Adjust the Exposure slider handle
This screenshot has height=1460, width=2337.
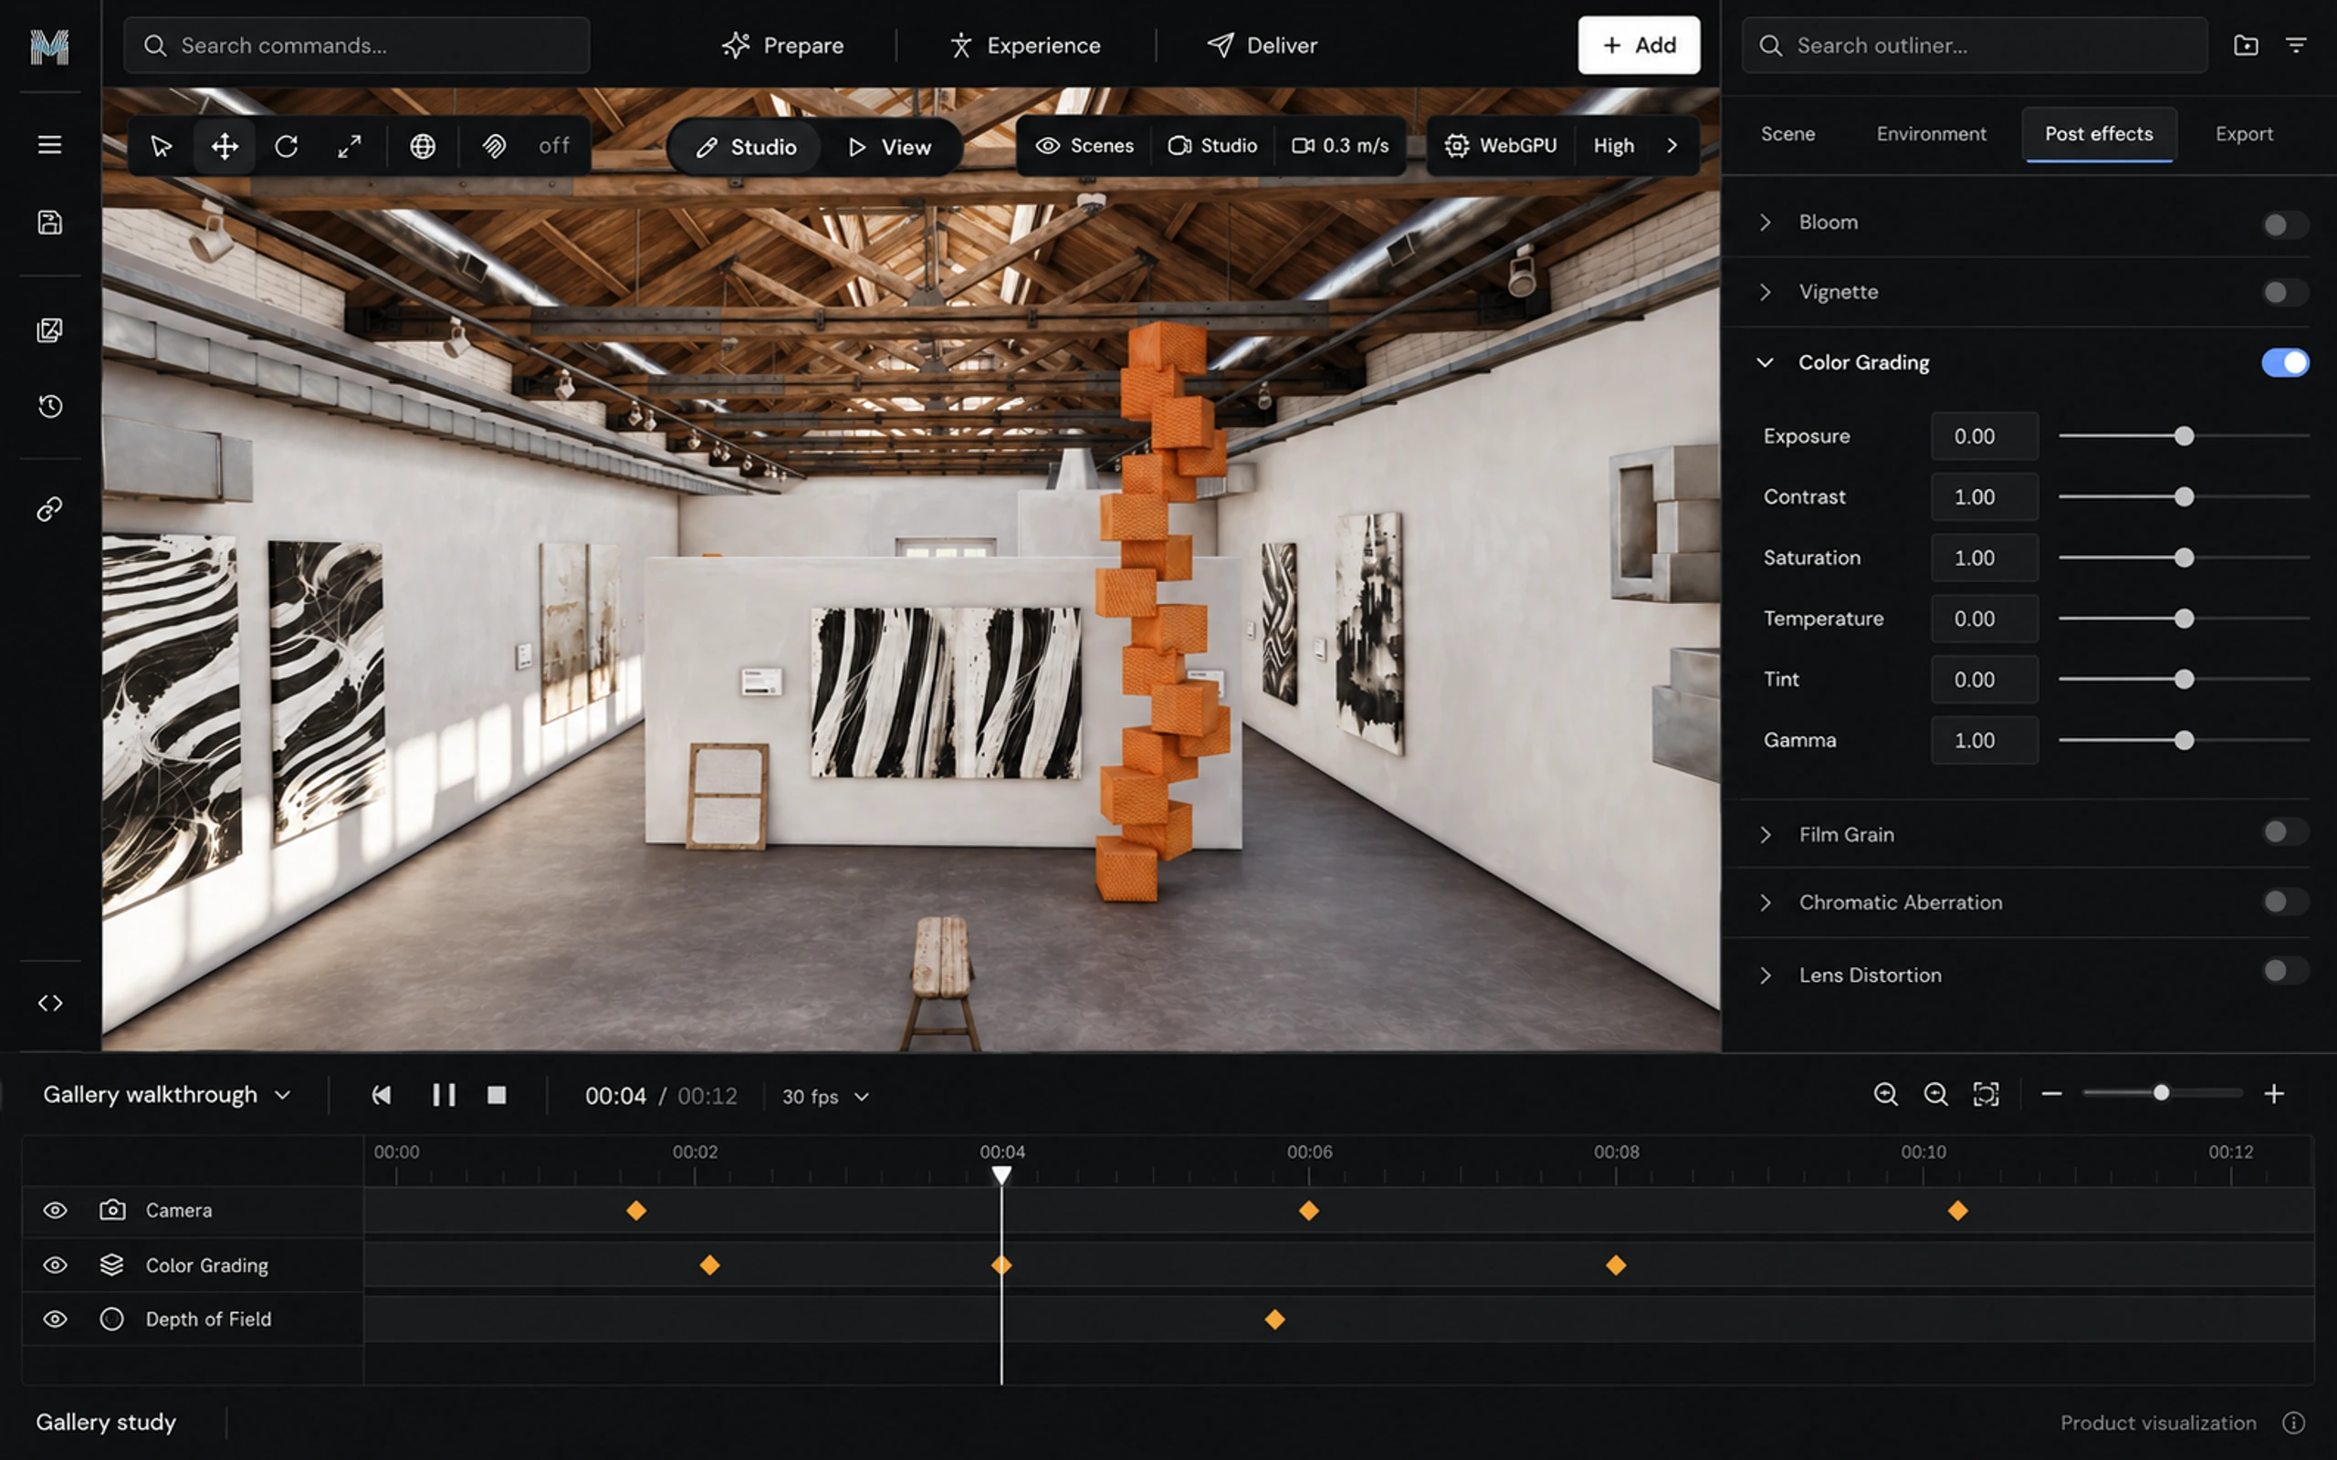pos(2184,435)
